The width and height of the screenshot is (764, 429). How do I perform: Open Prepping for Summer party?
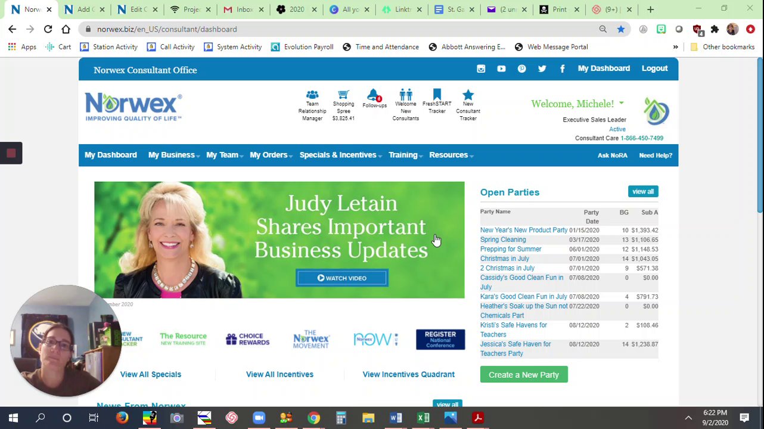point(511,249)
